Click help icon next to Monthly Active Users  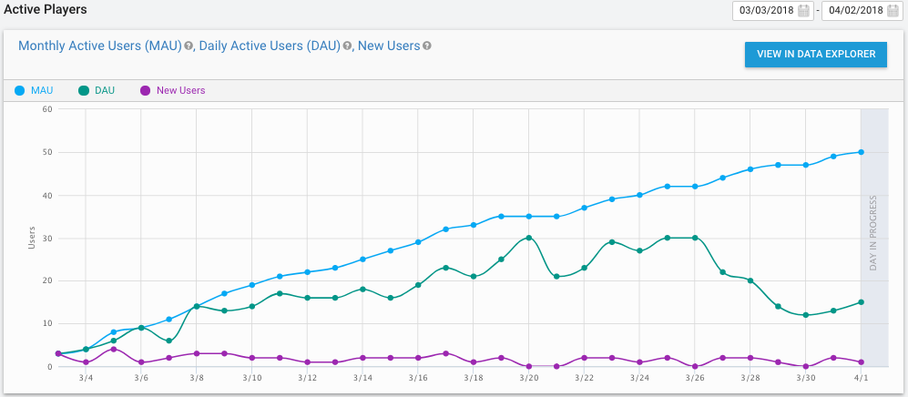[189, 46]
